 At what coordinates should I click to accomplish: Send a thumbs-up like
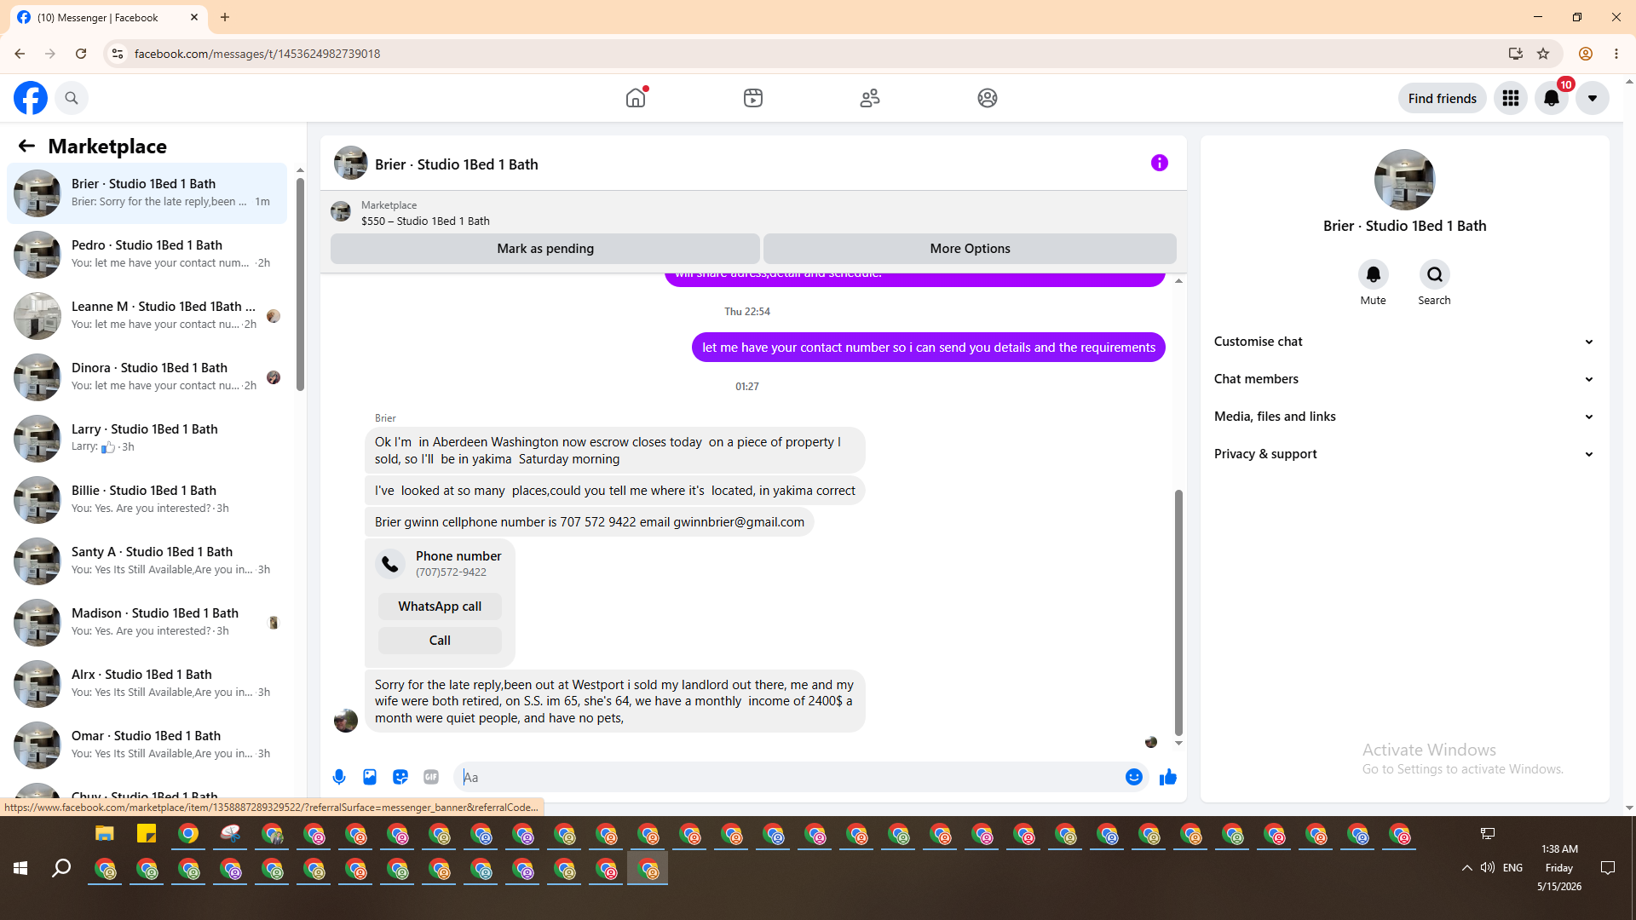pos(1168,777)
